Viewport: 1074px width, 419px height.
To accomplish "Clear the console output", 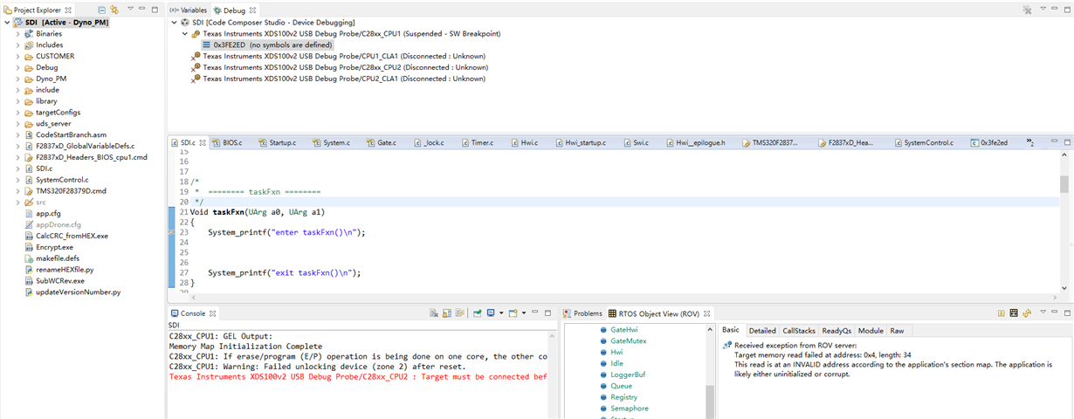I will point(434,313).
